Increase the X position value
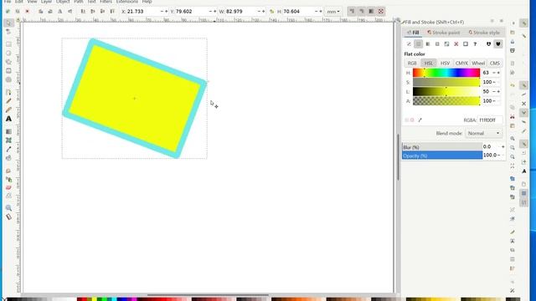This screenshot has height=301, width=536. [x=167, y=11]
